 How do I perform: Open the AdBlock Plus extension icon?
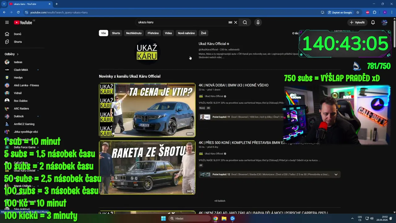(368, 12)
